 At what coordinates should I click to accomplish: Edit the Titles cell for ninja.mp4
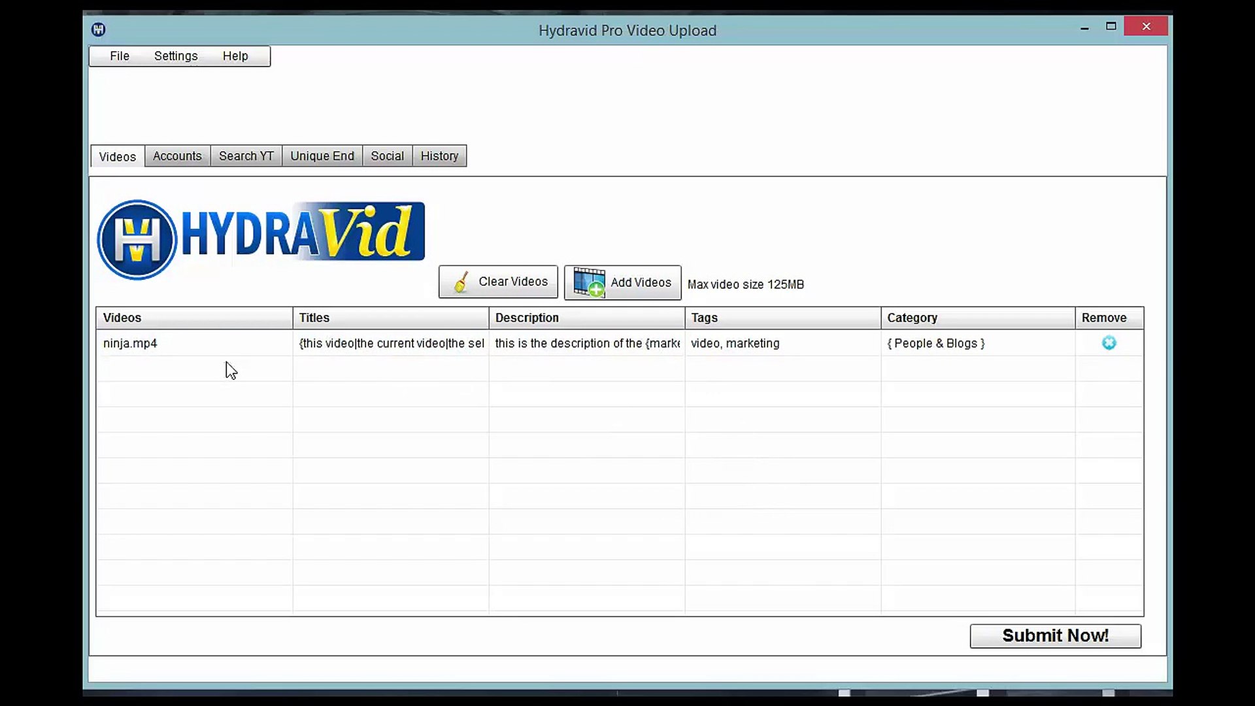coord(391,343)
